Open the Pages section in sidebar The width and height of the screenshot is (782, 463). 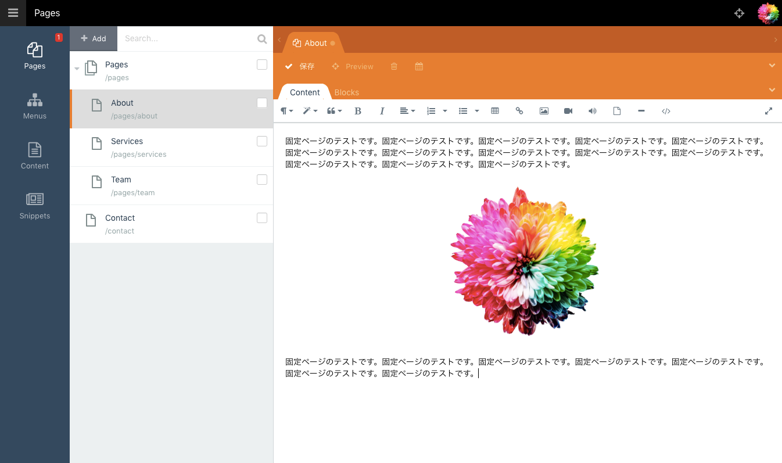(35, 56)
